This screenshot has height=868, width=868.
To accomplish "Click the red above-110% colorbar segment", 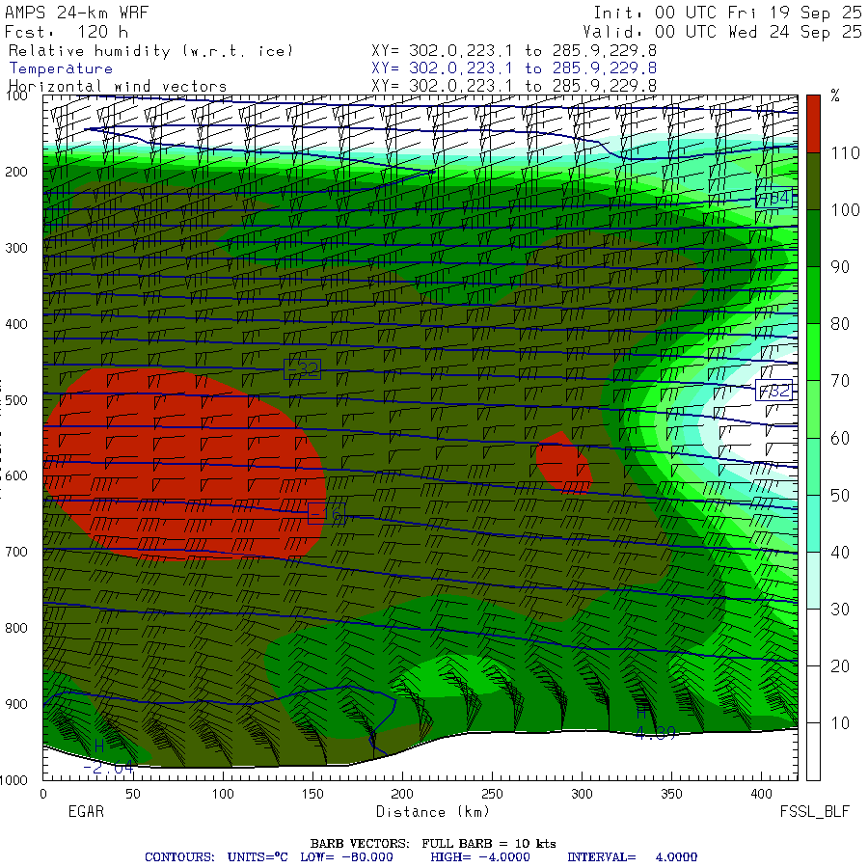I will click(x=813, y=124).
